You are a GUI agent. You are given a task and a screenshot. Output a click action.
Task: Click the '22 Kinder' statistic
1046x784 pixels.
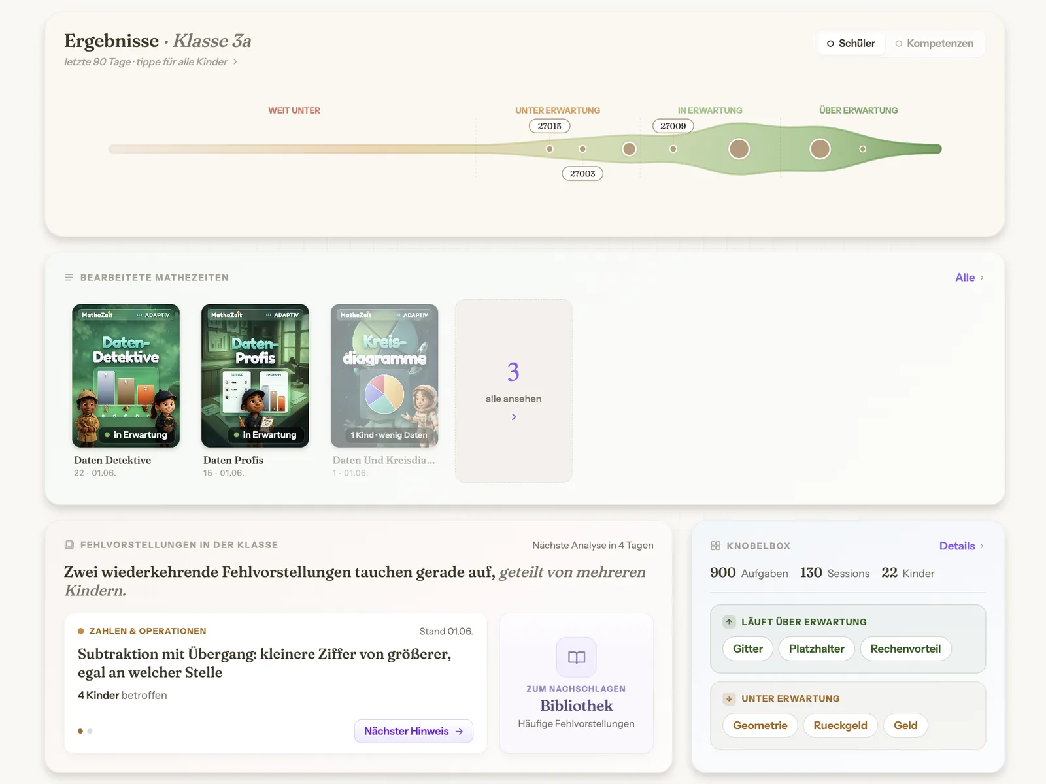[x=908, y=573]
